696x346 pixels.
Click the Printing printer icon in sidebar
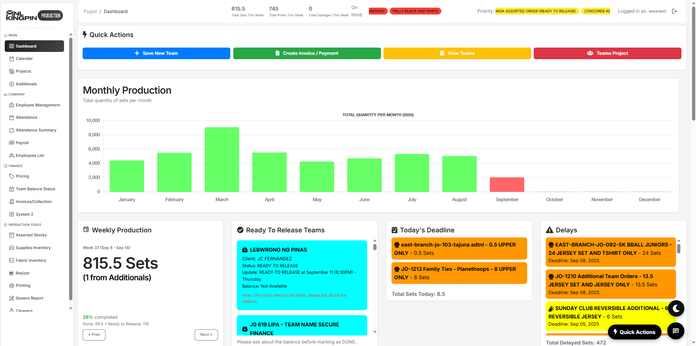coord(12,286)
